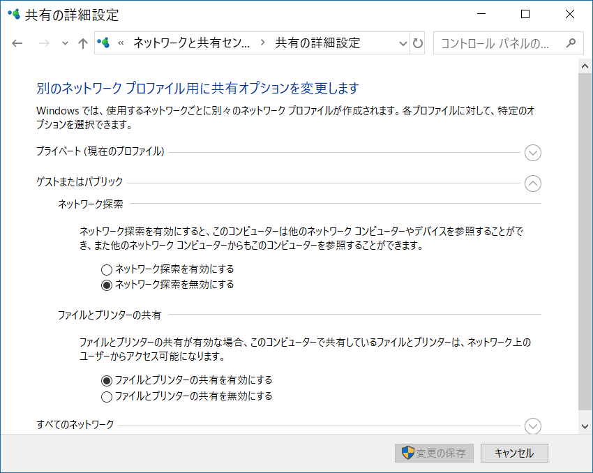
Task: Refresh the page with reload icon
Action: coord(417,43)
